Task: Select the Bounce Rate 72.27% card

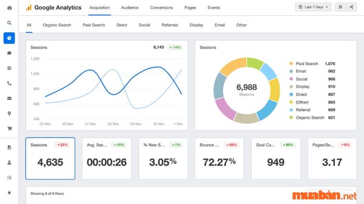Action: point(219,158)
